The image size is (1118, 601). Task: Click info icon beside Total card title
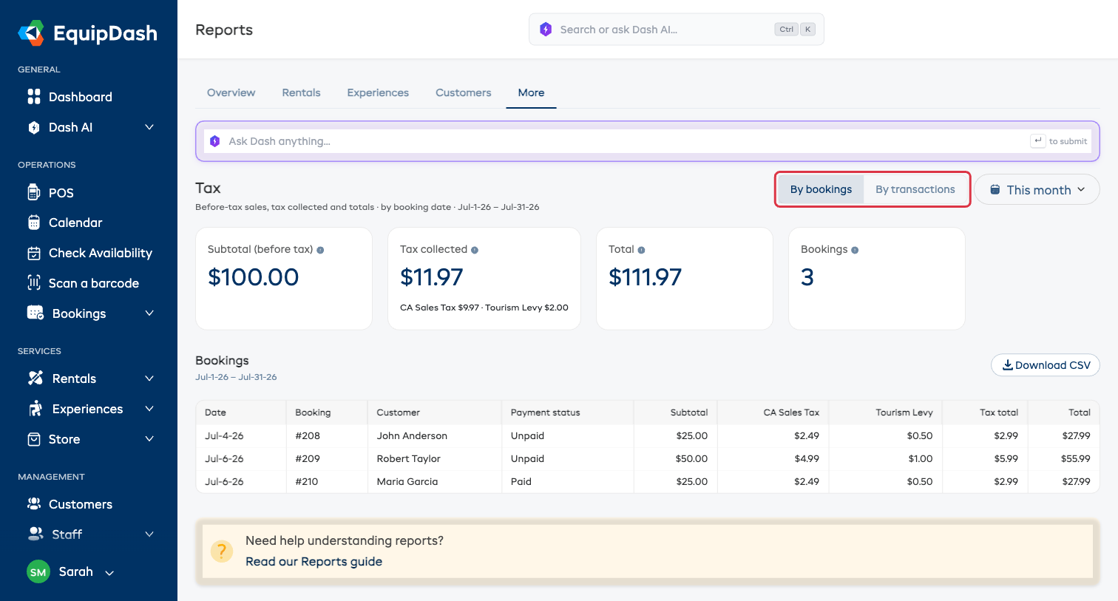(x=641, y=250)
